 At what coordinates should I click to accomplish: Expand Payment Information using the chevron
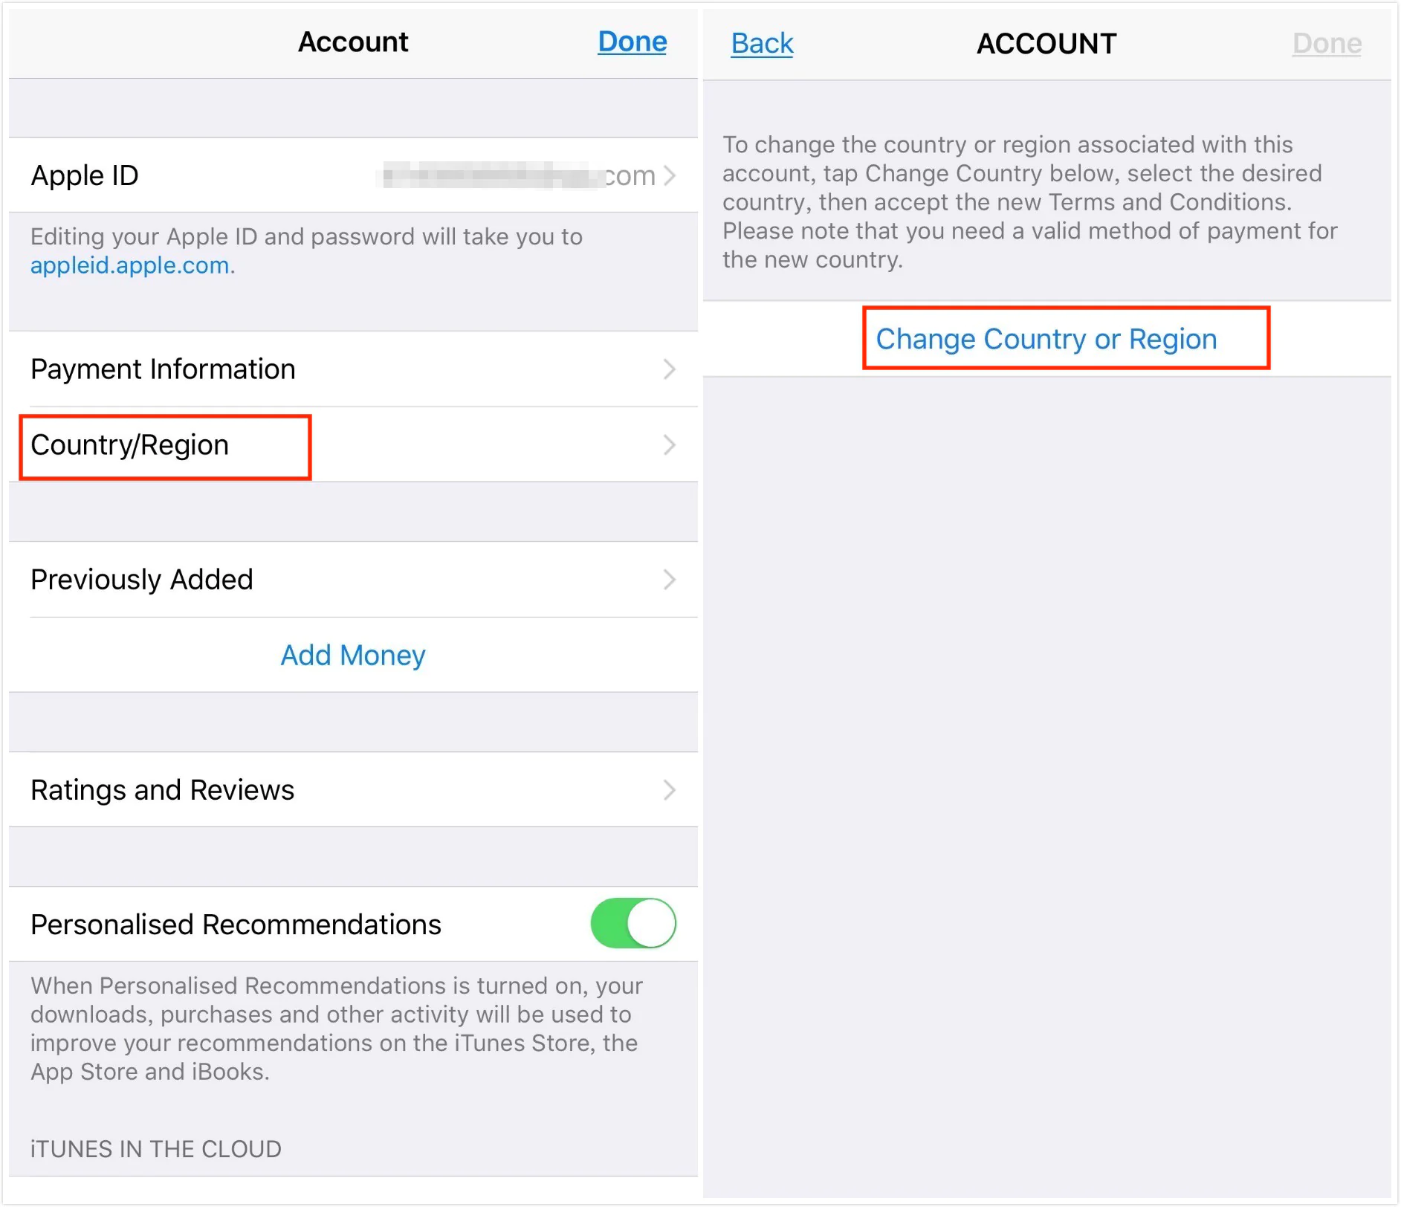(671, 369)
